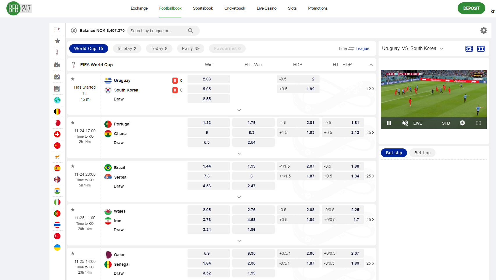Collapse the FIFA World Cup section
This screenshot has height=280, width=496.
point(371,65)
